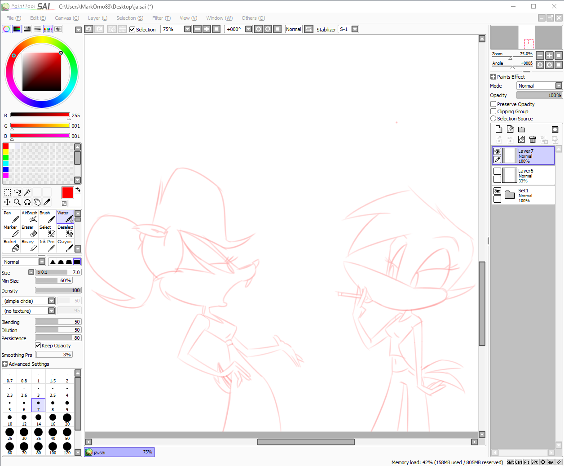
Task: Activate the magic wand tool
Action: click(x=27, y=192)
